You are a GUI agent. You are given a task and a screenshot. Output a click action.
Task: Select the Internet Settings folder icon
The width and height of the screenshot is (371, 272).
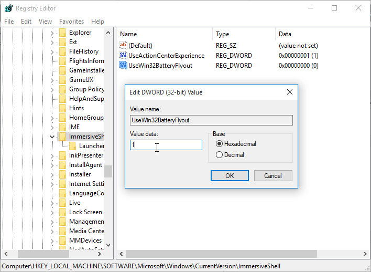coord(63,184)
